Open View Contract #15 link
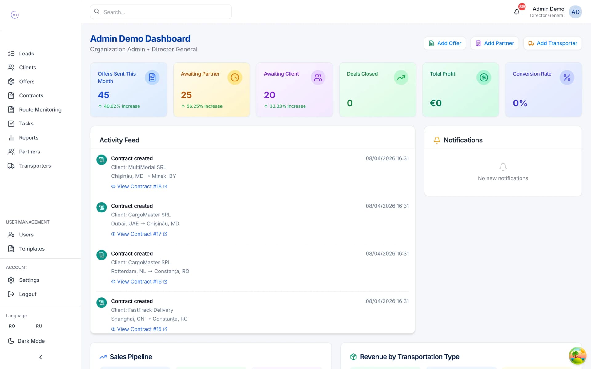The height and width of the screenshot is (369, 591). click(139, 329)
